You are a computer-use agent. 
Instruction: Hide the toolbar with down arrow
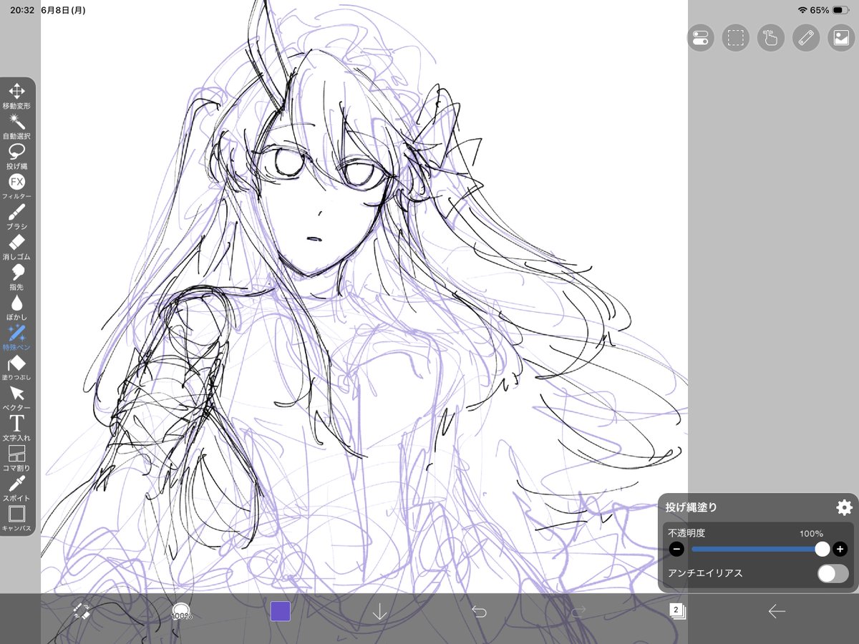point(379,612)
